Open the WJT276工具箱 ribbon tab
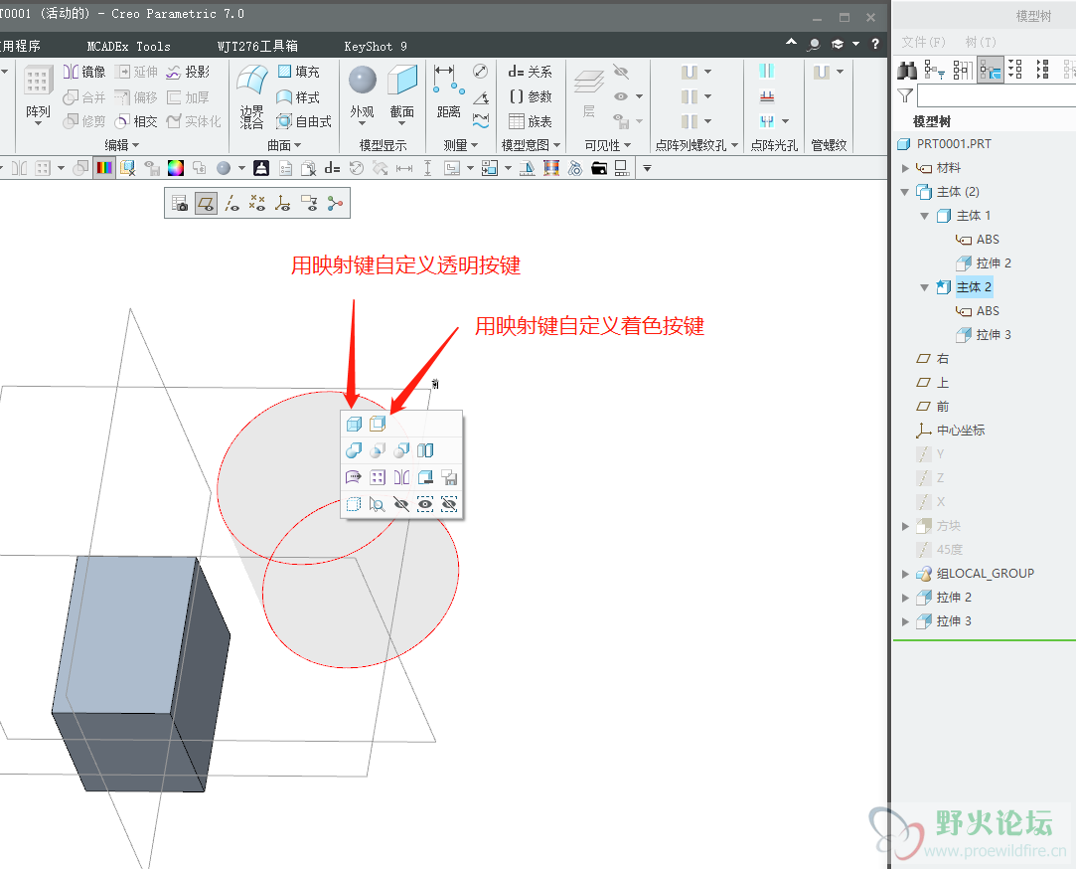Screen dimensions: 1076x869 point(257,46)
